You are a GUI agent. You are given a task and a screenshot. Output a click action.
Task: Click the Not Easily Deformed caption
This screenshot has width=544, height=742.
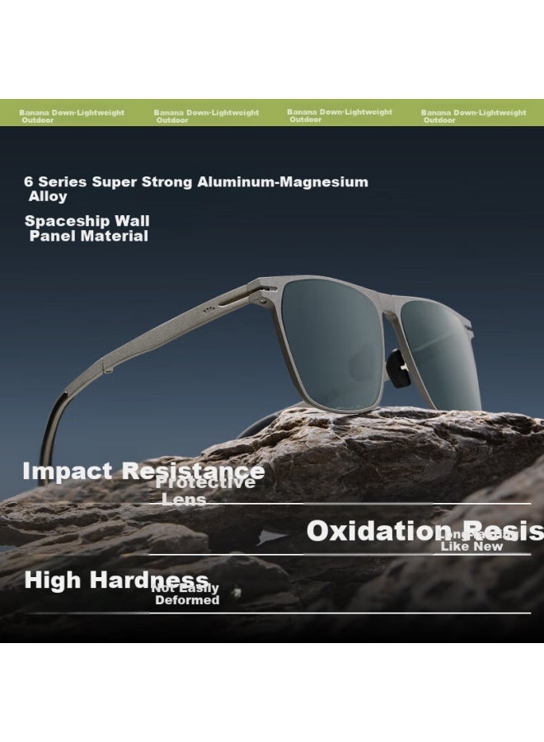click(185, 594)
